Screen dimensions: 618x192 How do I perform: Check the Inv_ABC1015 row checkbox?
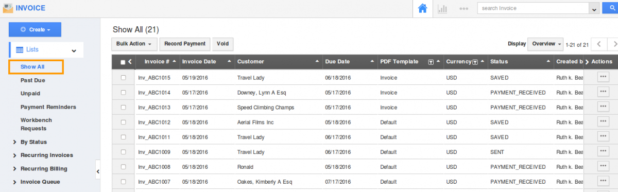[123, 78]
